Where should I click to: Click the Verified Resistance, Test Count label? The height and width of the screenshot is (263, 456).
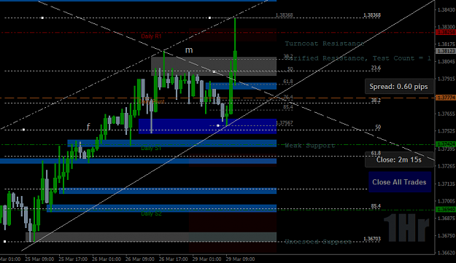358,58
